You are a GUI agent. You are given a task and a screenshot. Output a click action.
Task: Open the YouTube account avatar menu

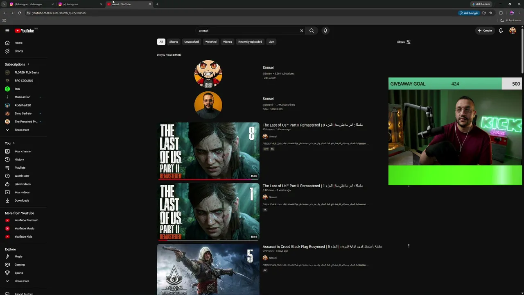[513, 31]
